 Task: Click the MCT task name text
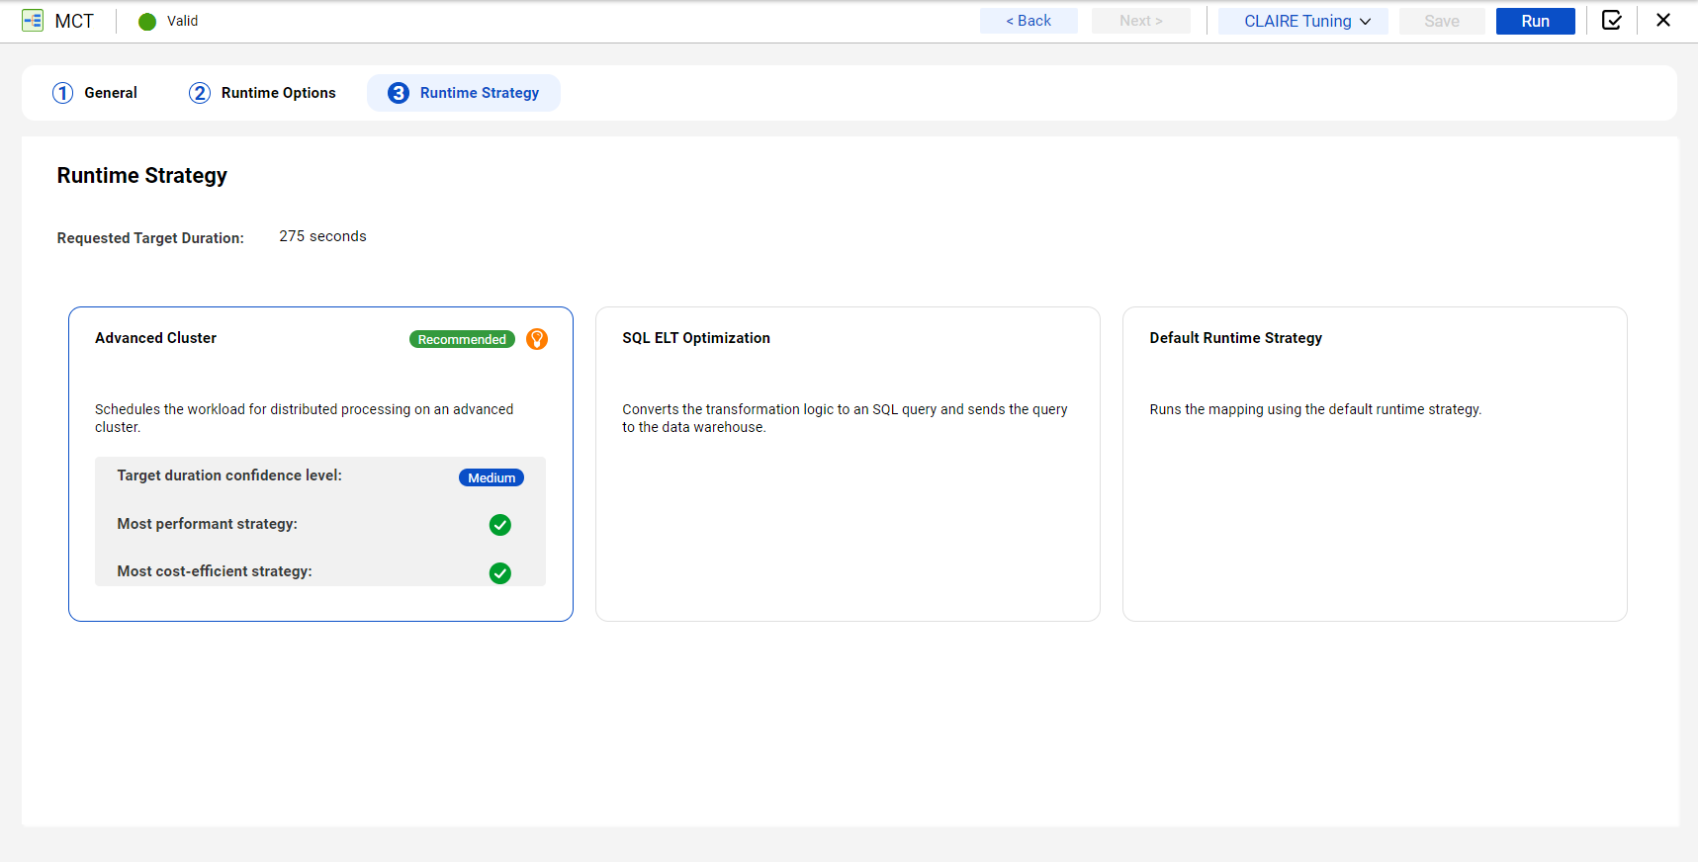pos(74,21)
